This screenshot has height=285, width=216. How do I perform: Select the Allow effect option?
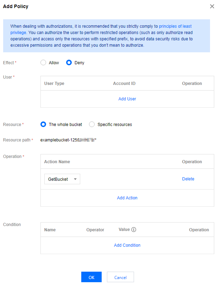click(43, 63)
